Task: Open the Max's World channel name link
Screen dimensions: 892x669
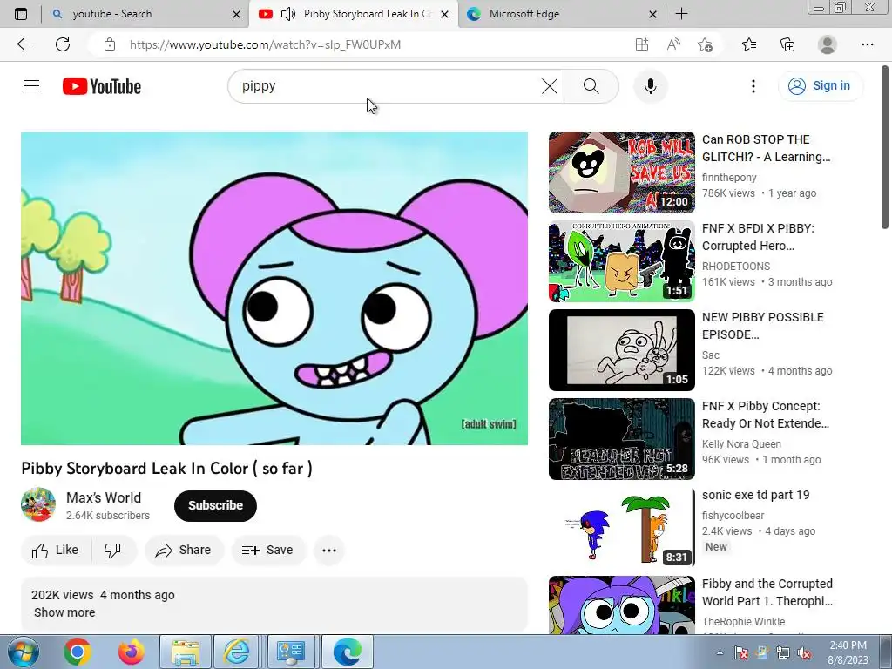Action: click(104, 497)
